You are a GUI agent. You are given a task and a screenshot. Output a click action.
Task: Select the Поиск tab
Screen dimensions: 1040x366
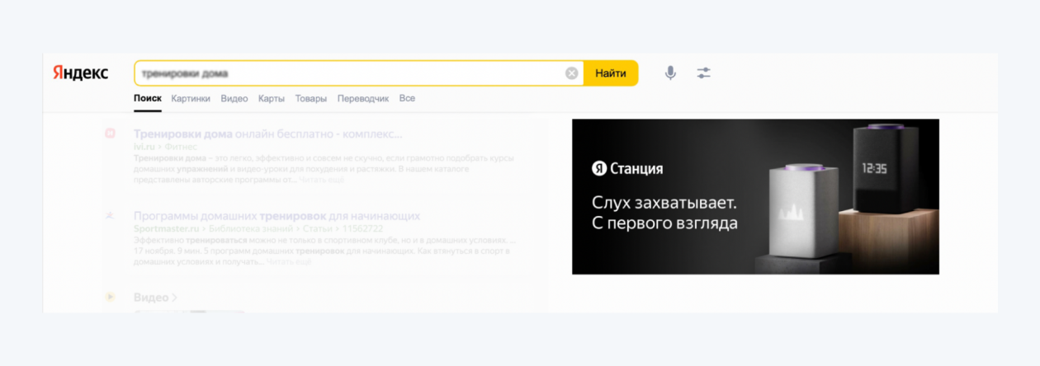(148, 98)
